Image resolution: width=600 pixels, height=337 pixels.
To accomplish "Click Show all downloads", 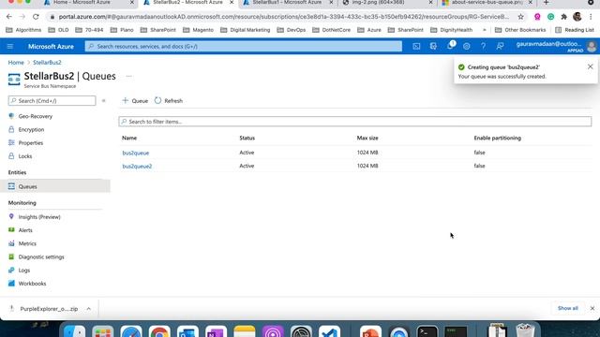I will pos(567,308).
